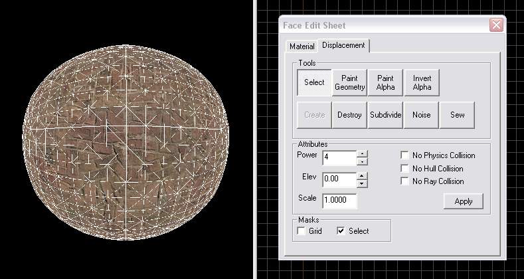Switch to the Material tab
524x279 pixels.
point(302,46)
